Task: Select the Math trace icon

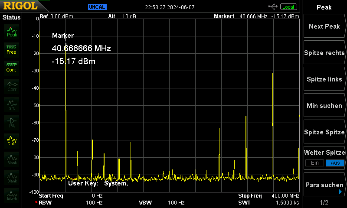Action: click(x=12, y=195)
